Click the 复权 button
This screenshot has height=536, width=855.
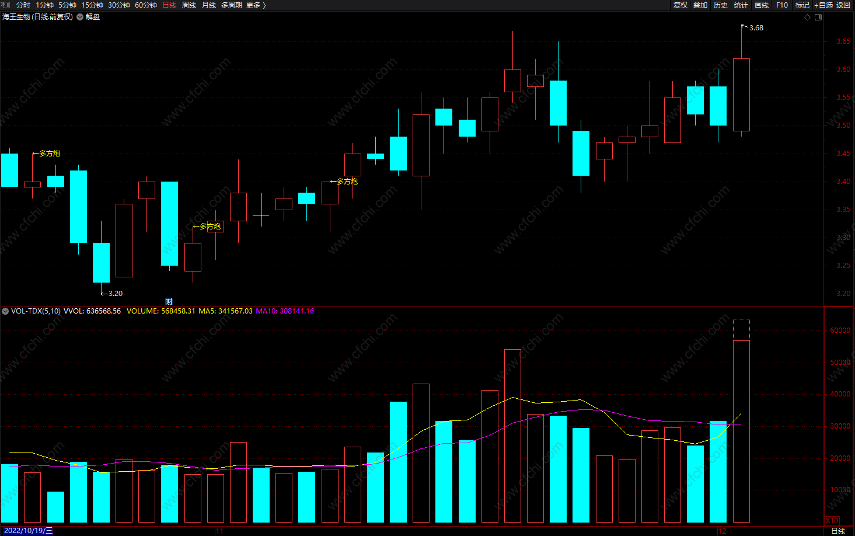(x=680, y=5)
